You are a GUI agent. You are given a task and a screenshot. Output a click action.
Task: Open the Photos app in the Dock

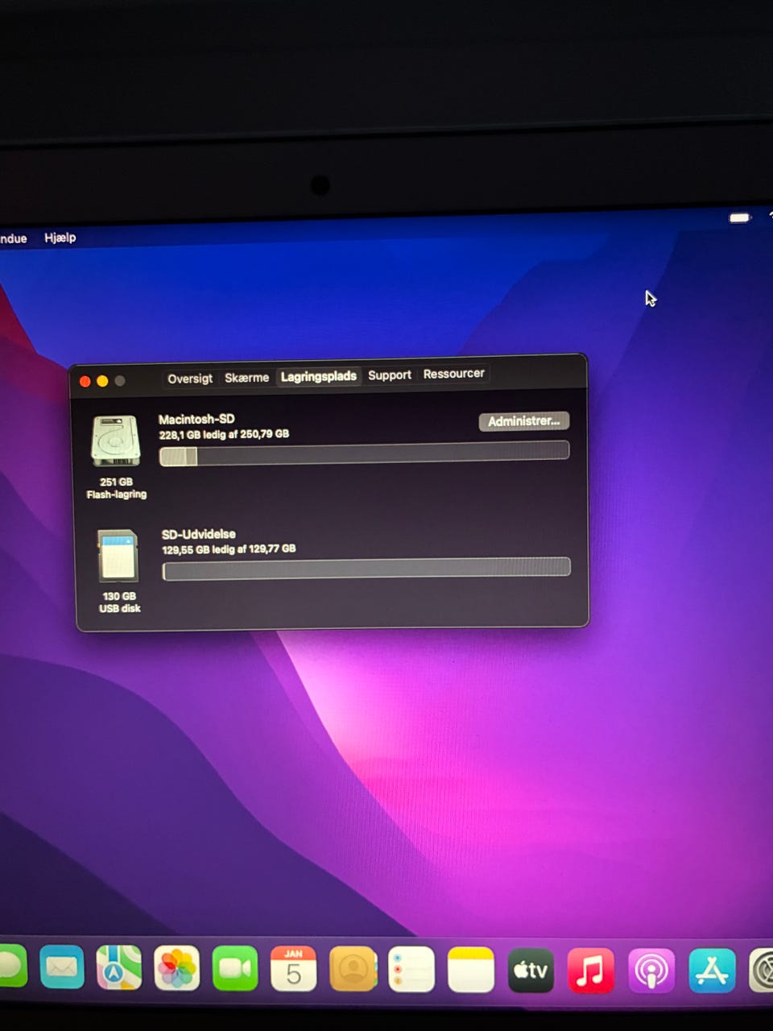coord(177,968)
